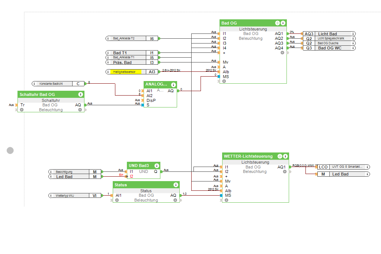The height and width of the screenshot is (254, 381).
Task: Expand more inputs on Bad OG block
Action: pyautogui.click(x=224, y=81)
